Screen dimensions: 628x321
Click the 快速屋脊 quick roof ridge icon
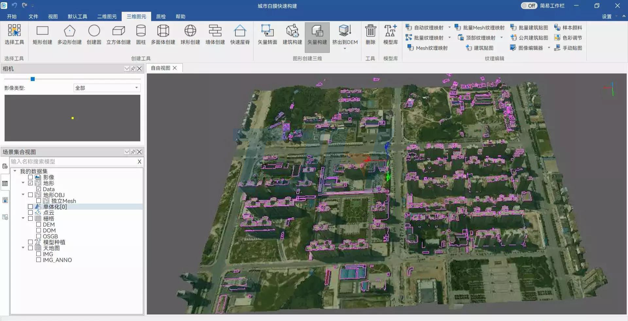coord(240,31)
